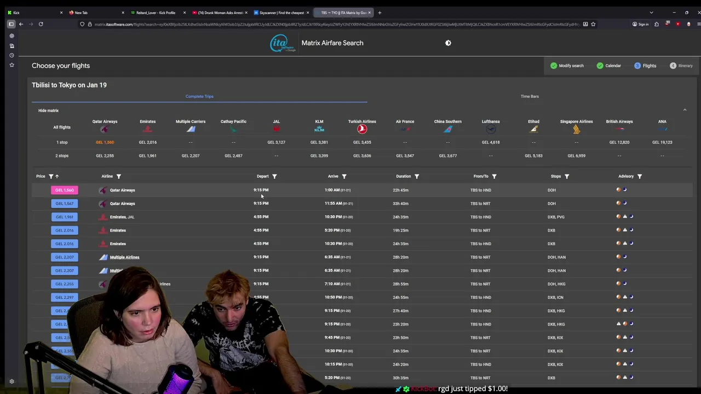Collapse the airline matrix with chevron
The height and width of the screenshot is (394, 701).
click(685, 110)
